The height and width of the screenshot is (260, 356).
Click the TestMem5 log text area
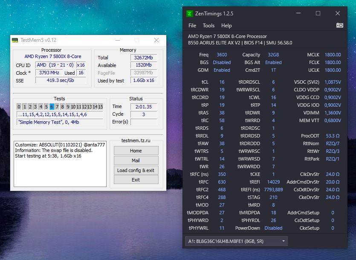(60, 164)
